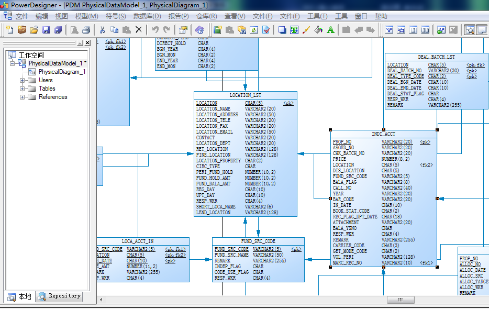Switch to the 本地 tab
489x309 pixels.
20,296
